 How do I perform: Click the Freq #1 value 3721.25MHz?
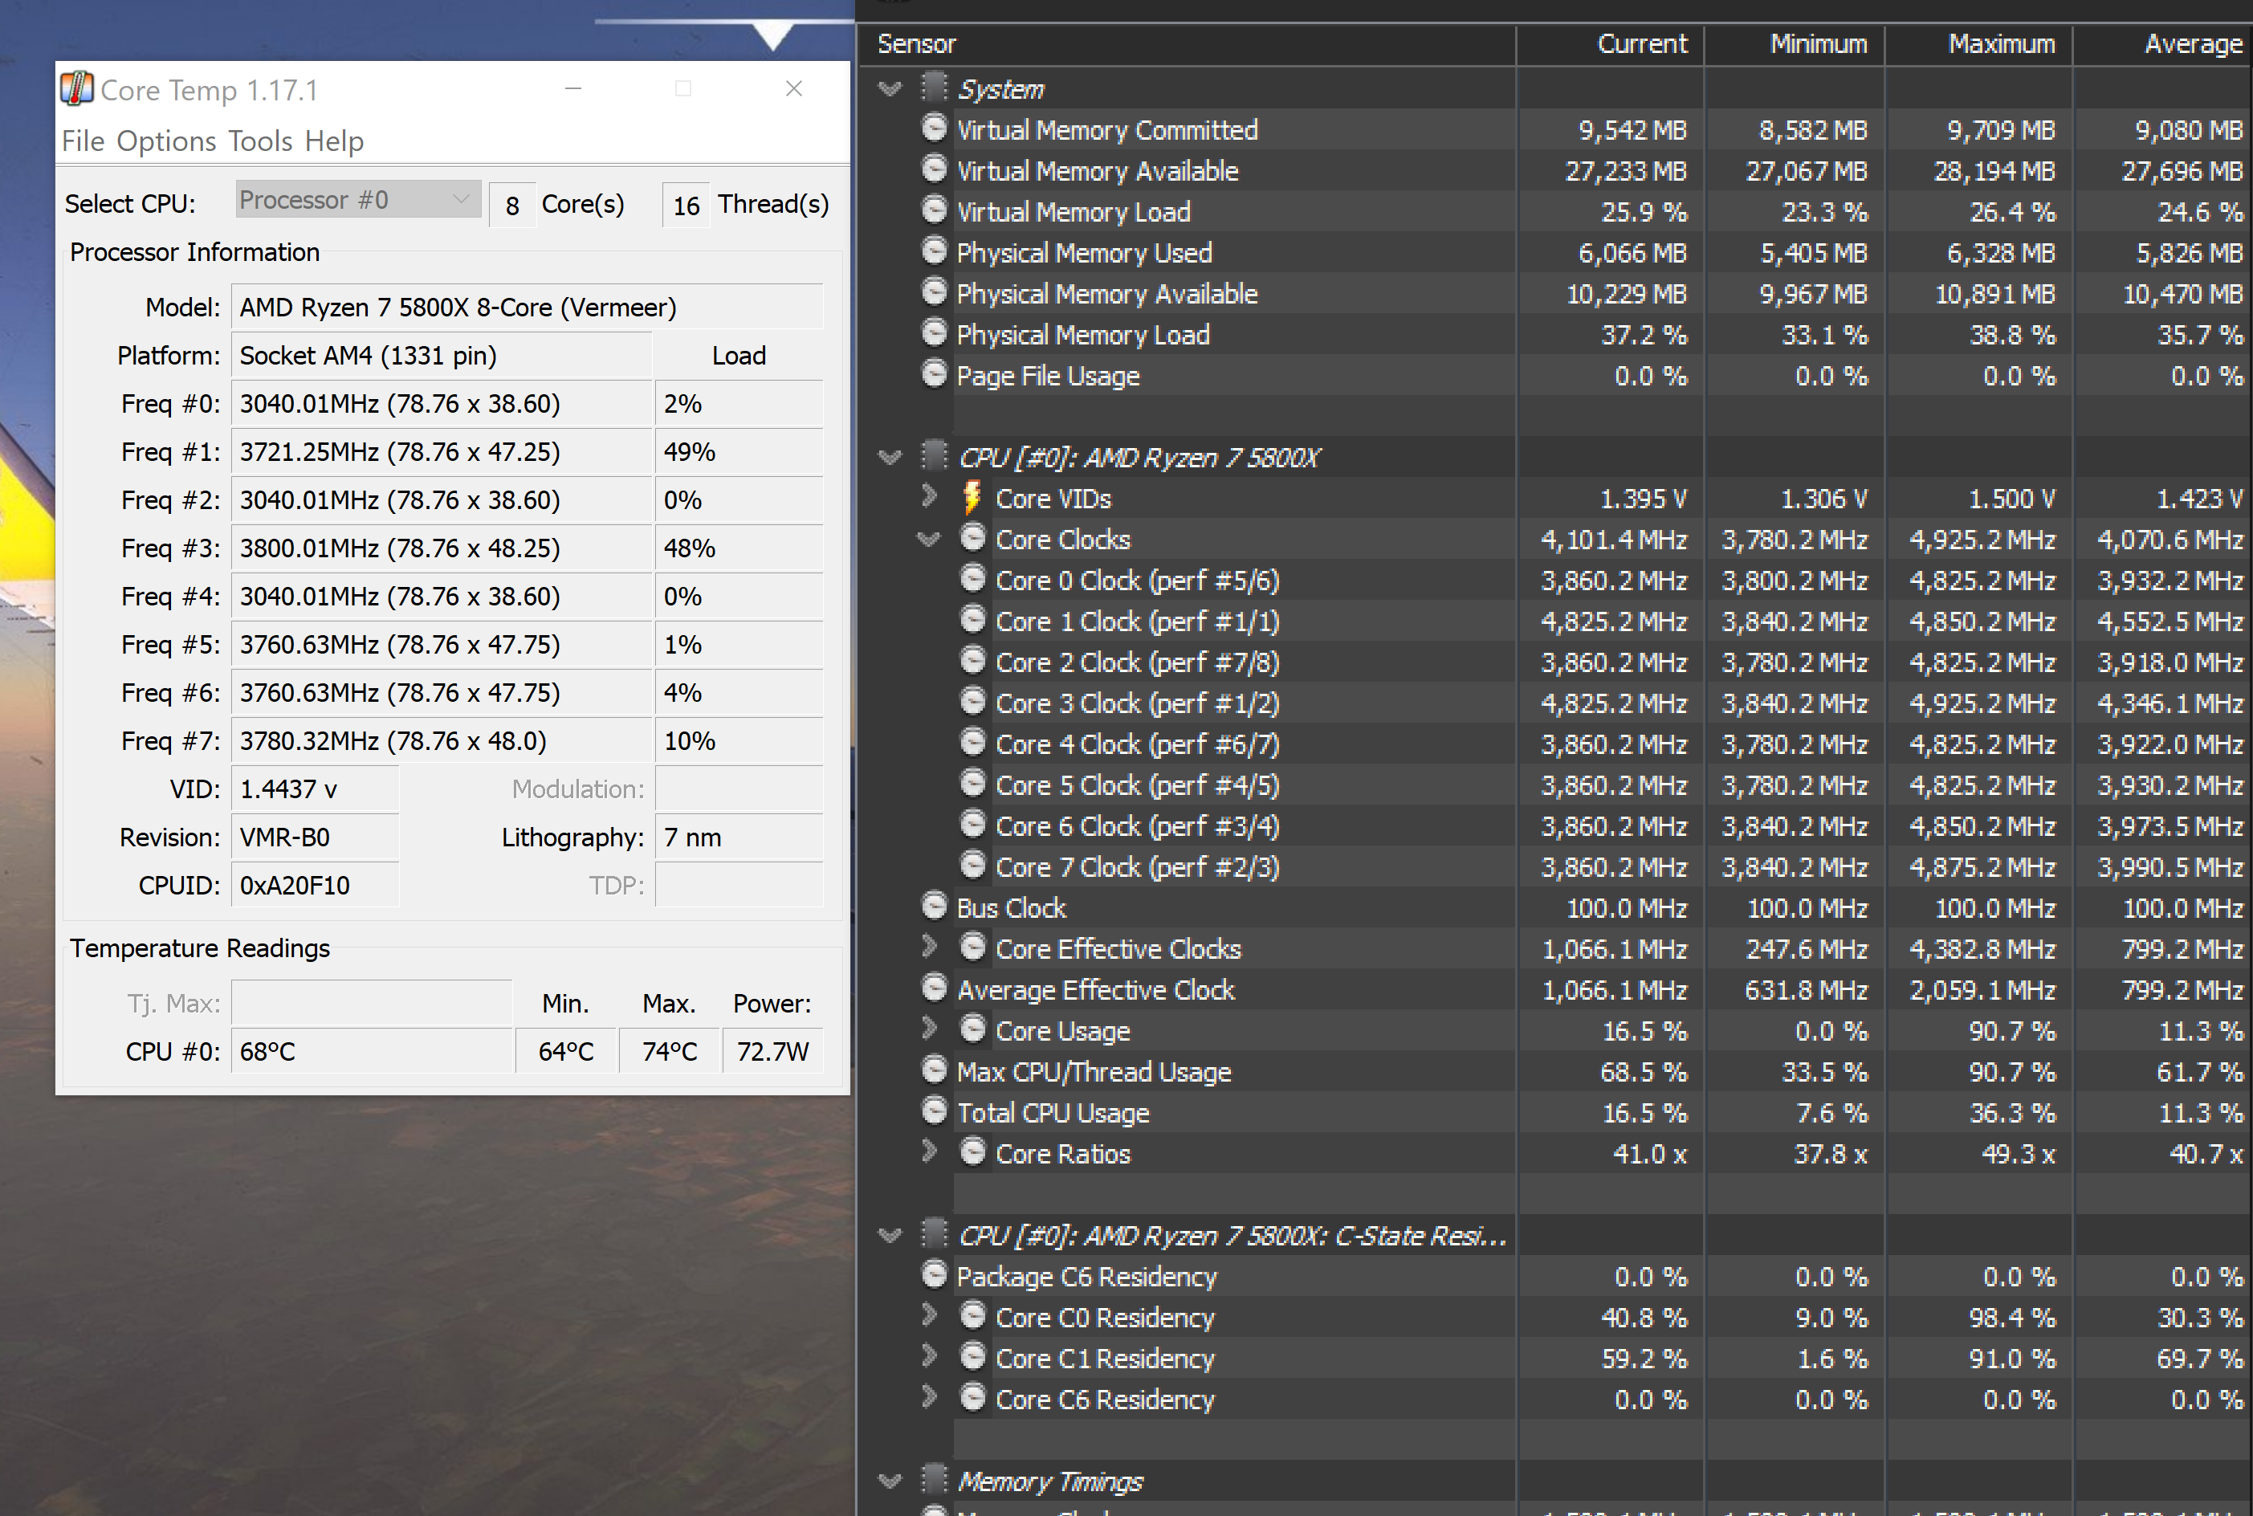[x=441, y=451]
